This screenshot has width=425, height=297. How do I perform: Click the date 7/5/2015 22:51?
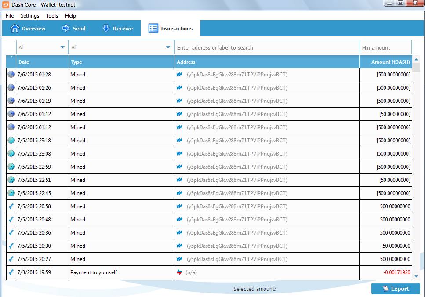coord(34,180)
